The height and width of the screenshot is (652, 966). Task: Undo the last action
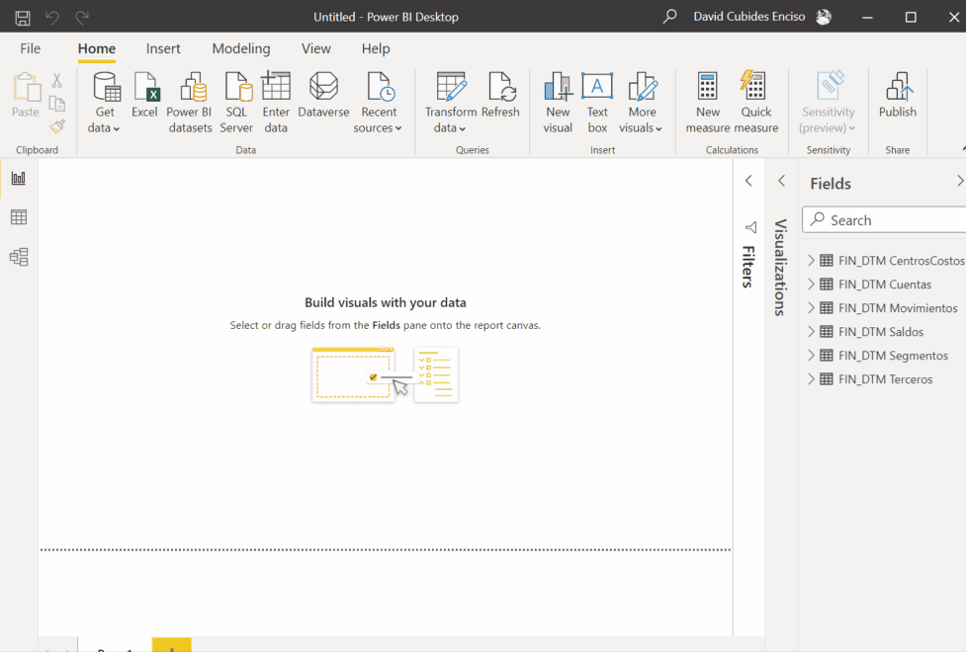click(x=52, y=17)
